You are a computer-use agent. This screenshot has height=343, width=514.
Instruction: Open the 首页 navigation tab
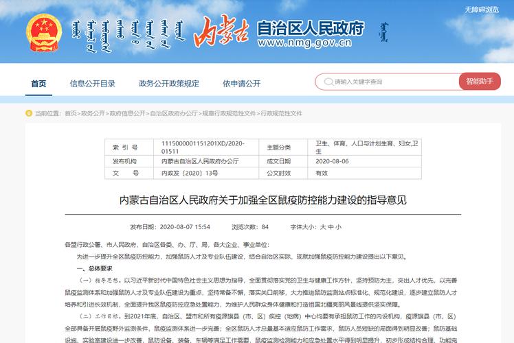tap(38, 84)
